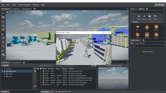Image resolution: width=166 pixels, height=93 pixels.
Task: Activate the orange Rotate tool icon
Action: pyautogui.click(x=3, y=30)
